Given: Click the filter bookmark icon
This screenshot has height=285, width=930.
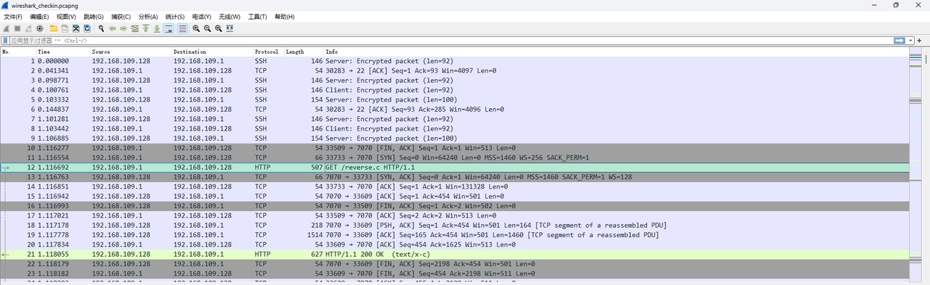Looking at the screenshot, I should [x=5, y=40].
